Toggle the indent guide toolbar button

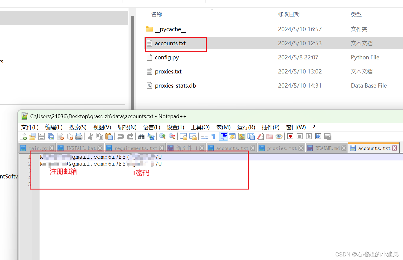coord(223,136)
